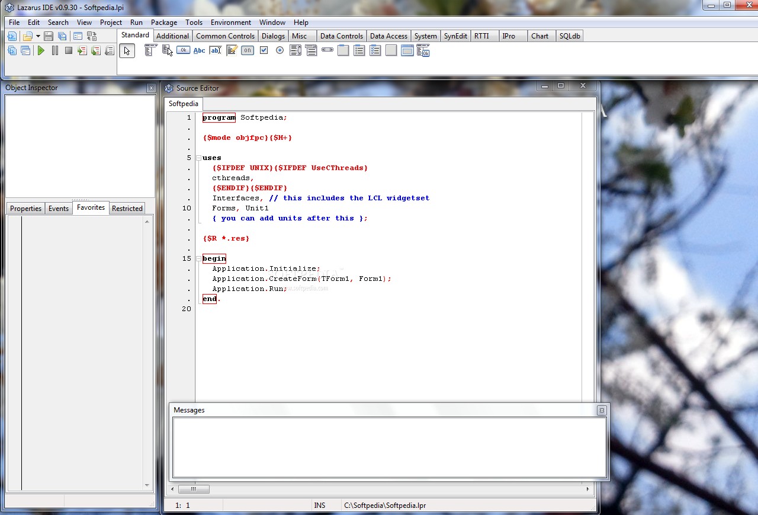Select the TLabel 'Abc' component icon
The height and width of the screenshot is (515, 758).
(x=200, y=50)
